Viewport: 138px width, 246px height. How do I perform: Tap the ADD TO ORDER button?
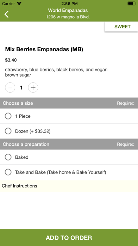click(x=69, y=238)
